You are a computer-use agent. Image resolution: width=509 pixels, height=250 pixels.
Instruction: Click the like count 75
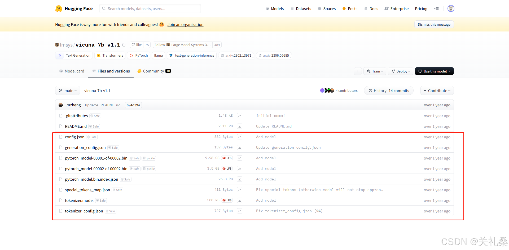click(x=147, y=45)
